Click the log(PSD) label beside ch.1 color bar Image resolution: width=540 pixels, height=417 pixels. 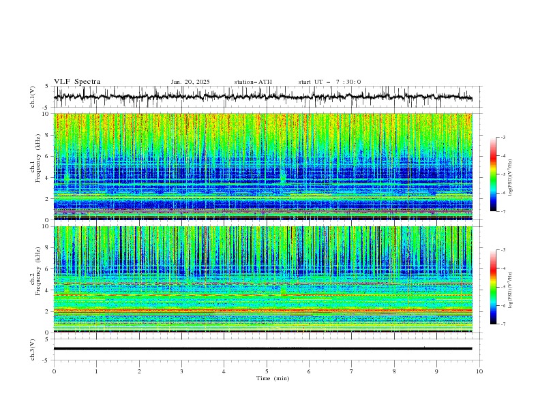[511, 178]
